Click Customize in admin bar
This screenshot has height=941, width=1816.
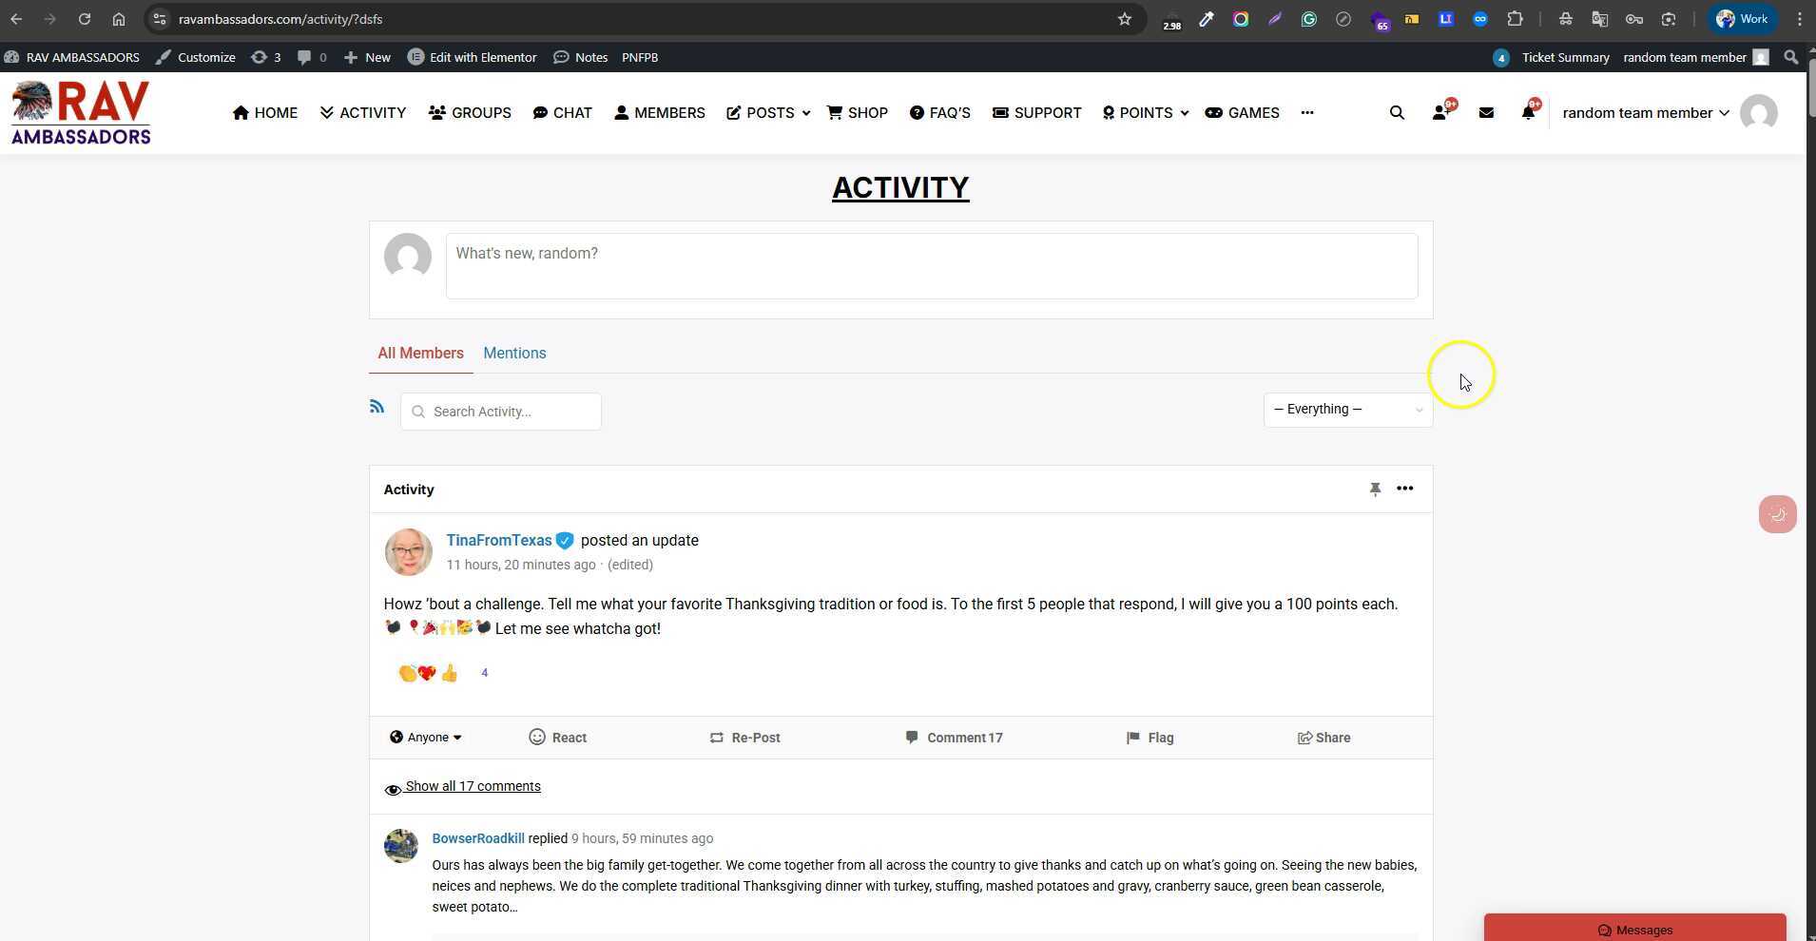[196, 57]
